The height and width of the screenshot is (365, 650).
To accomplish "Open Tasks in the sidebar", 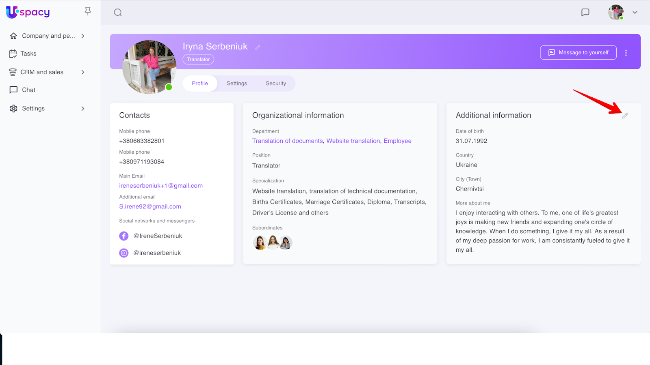I will click(28, 54).
